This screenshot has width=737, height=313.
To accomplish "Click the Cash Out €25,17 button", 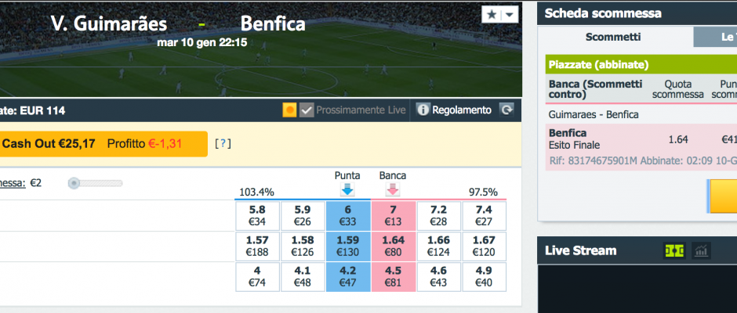I will click(x=103, y=144).
